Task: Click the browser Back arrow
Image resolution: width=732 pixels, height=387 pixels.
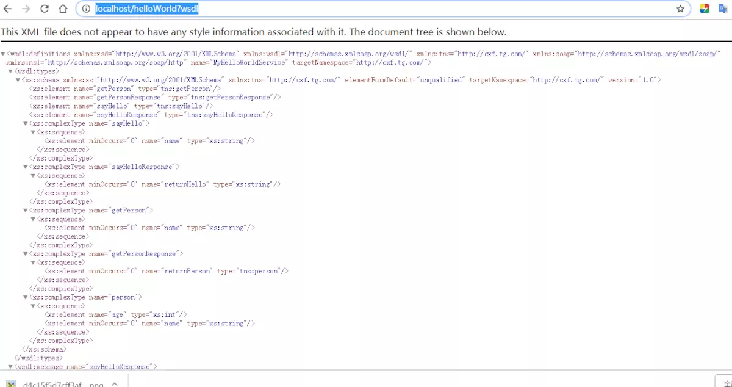Action: click(x=9, y=9)
